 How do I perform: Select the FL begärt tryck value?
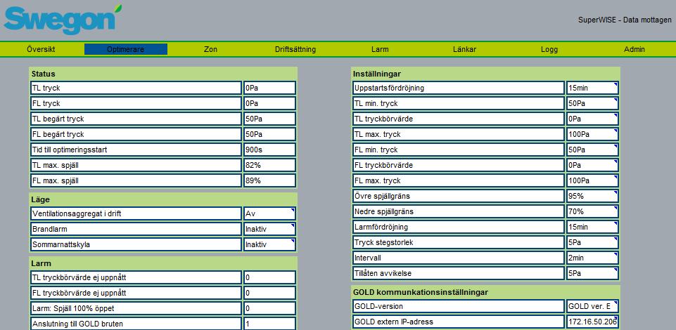270,134
